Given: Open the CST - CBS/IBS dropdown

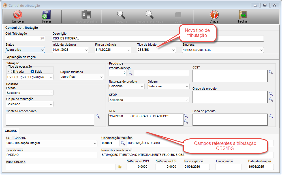Looking at the screenshot, I should pos(51,143).
